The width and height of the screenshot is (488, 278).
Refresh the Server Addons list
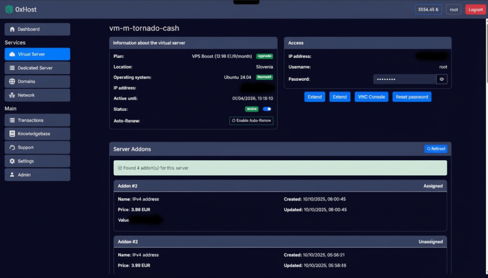[x=436, y=149]
